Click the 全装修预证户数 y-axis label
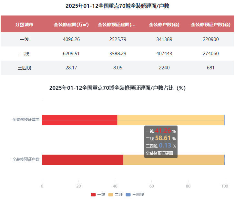 (26, 159)
